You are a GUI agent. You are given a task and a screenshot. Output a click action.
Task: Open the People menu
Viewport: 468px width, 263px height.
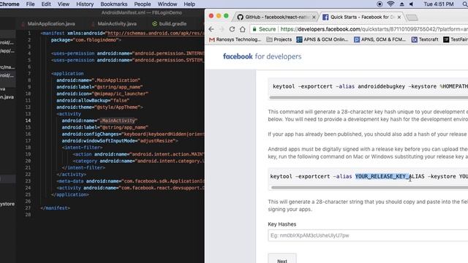pos(143,4)
